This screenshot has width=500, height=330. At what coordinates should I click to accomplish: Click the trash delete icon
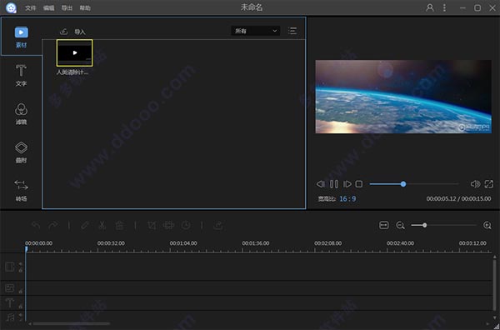[x=119, y=226]
